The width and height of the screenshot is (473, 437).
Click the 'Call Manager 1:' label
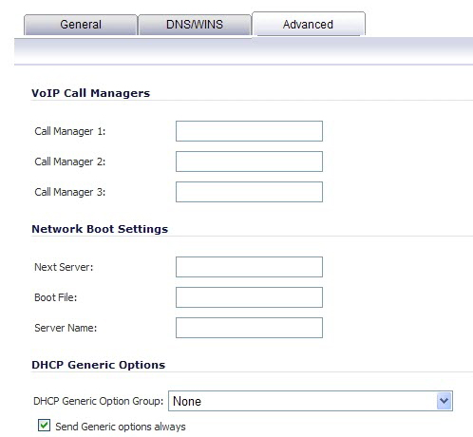pos(70,131)
